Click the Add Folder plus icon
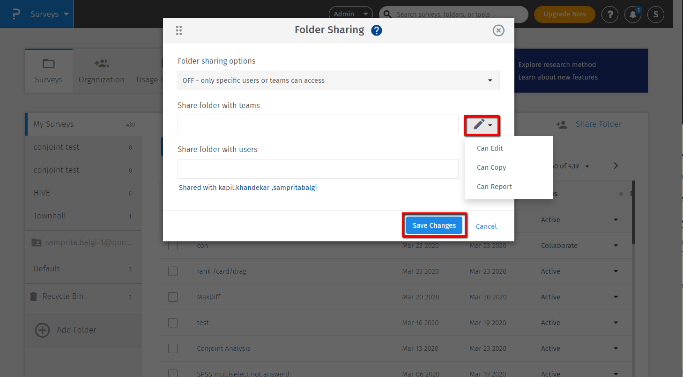Image resolution: width=683 pixels, height=377 pixels. tap(43, 330)
